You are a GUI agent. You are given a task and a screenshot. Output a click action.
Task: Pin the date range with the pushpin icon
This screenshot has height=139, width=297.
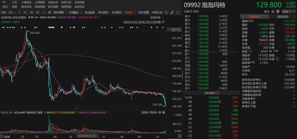[163, 22]
